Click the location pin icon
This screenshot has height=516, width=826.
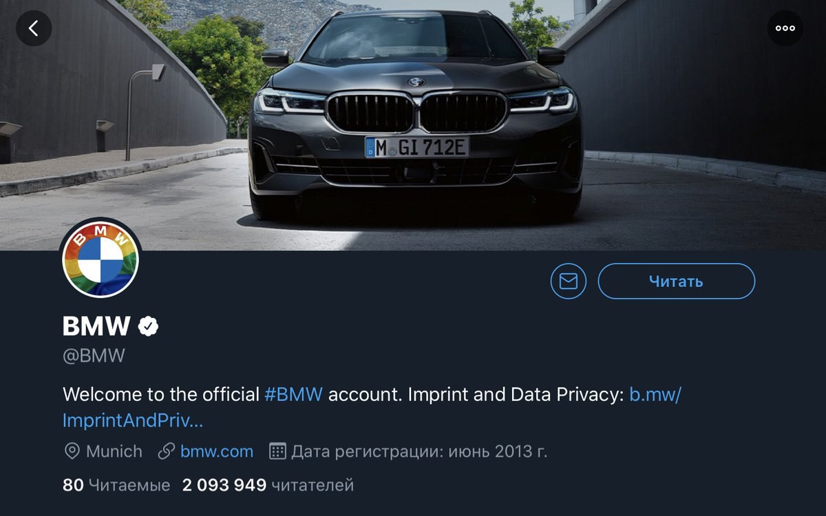pos(72,451)
